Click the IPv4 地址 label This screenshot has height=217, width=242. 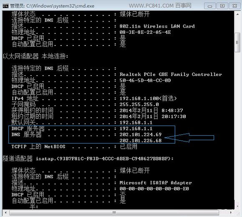tap(25, 98)
